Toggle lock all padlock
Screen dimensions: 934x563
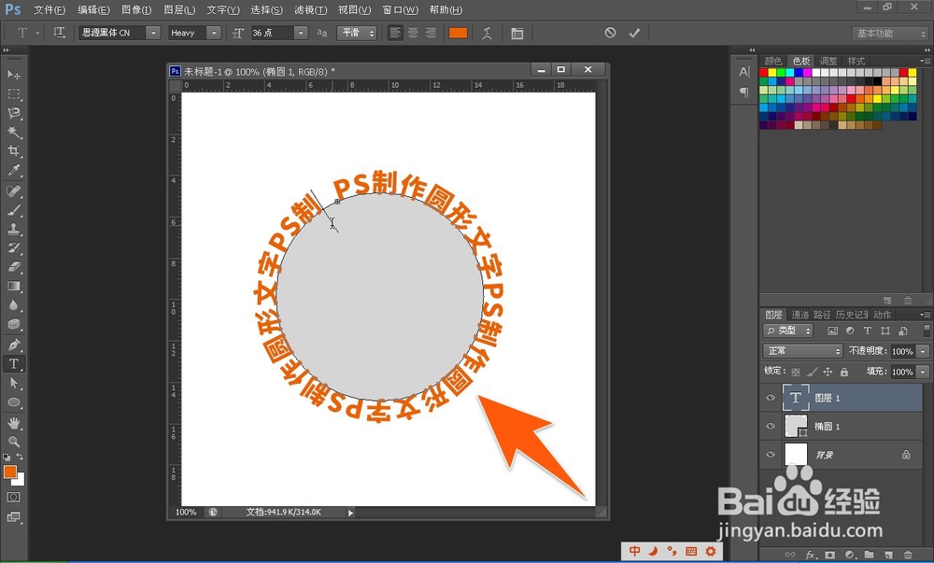844,372
